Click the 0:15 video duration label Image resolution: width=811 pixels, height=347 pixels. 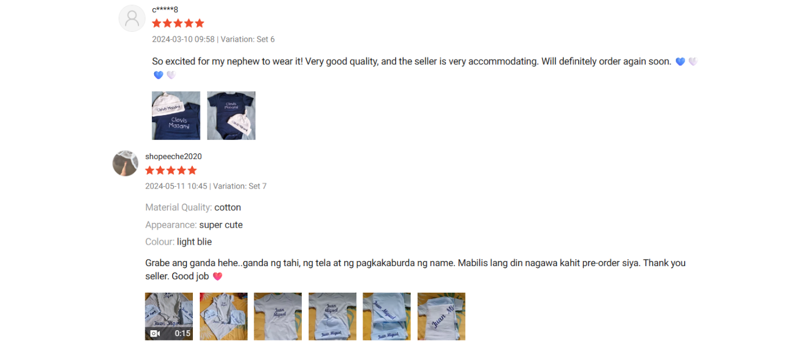(182, 334)
